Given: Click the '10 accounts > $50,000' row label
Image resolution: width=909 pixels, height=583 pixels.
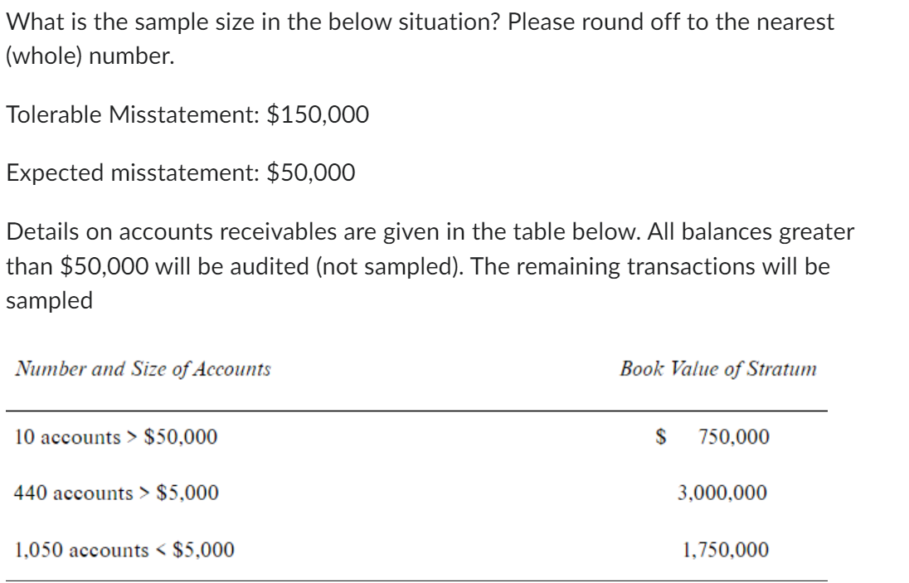Looking at the screenshot, I should [117, 436].
